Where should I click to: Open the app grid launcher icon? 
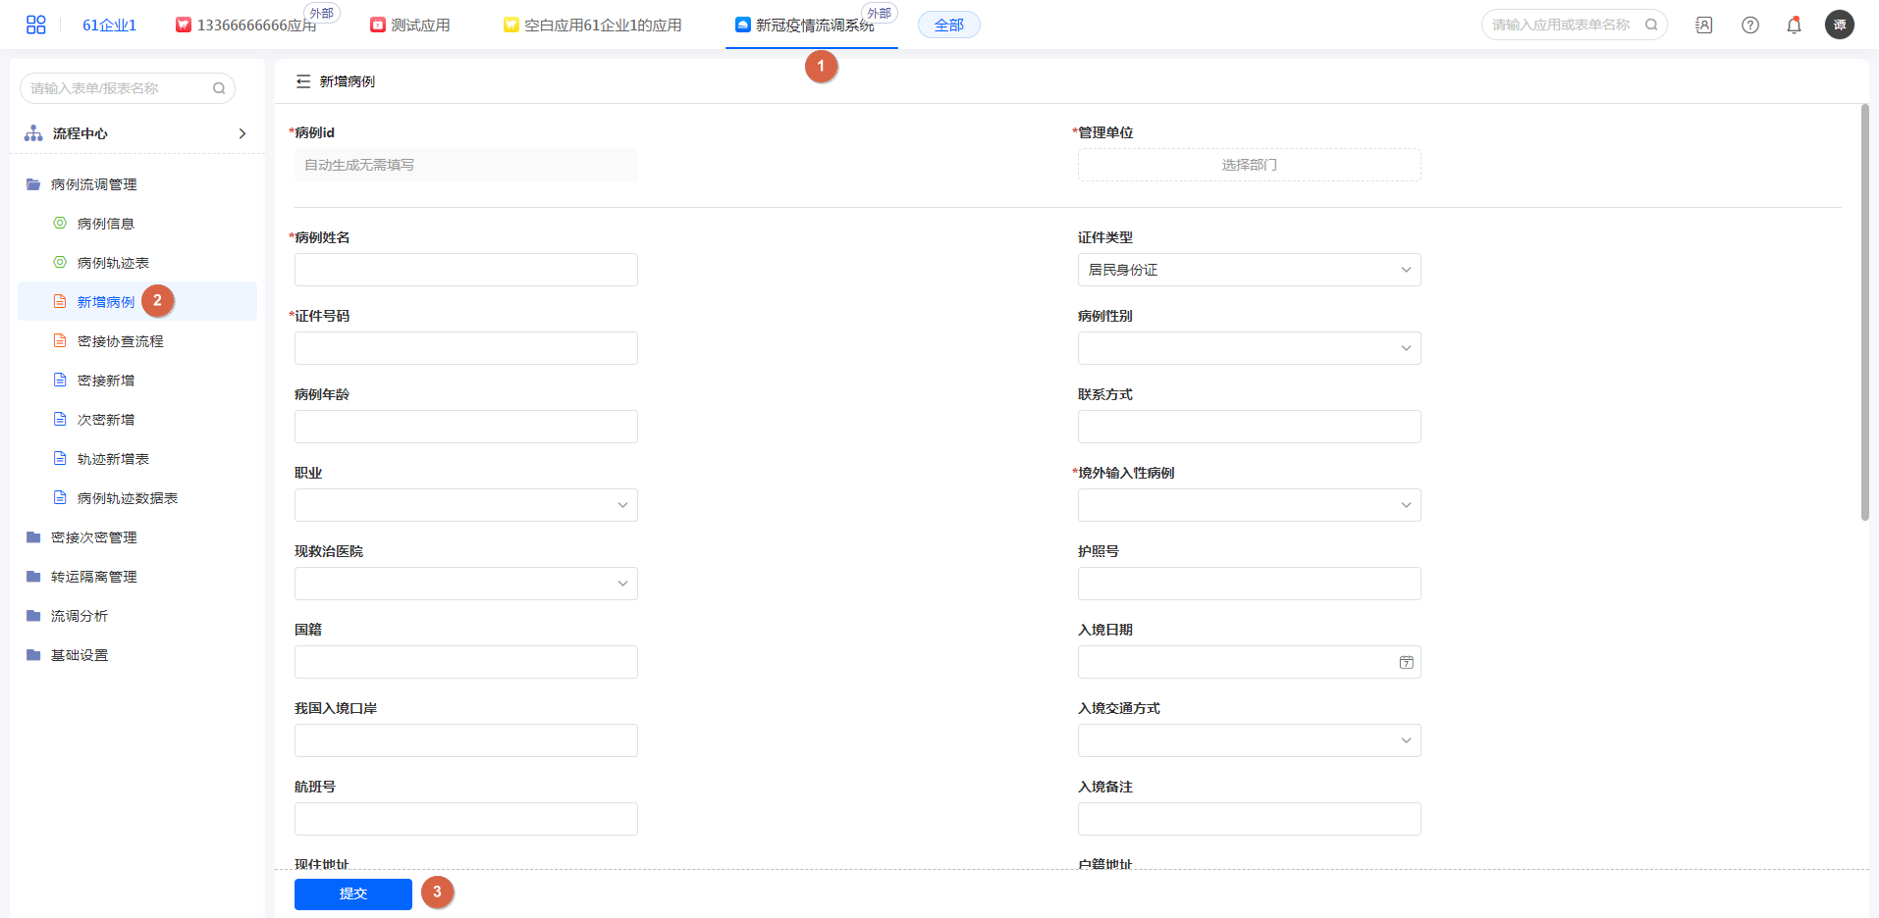tap(36, 25)
